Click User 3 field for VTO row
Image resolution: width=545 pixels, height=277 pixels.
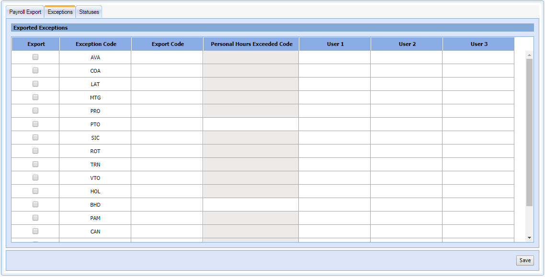[x=478, y=178]
